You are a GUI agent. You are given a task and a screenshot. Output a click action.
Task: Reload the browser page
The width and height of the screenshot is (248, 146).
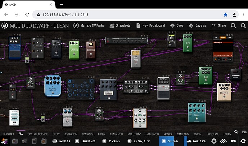coord(27,14)
